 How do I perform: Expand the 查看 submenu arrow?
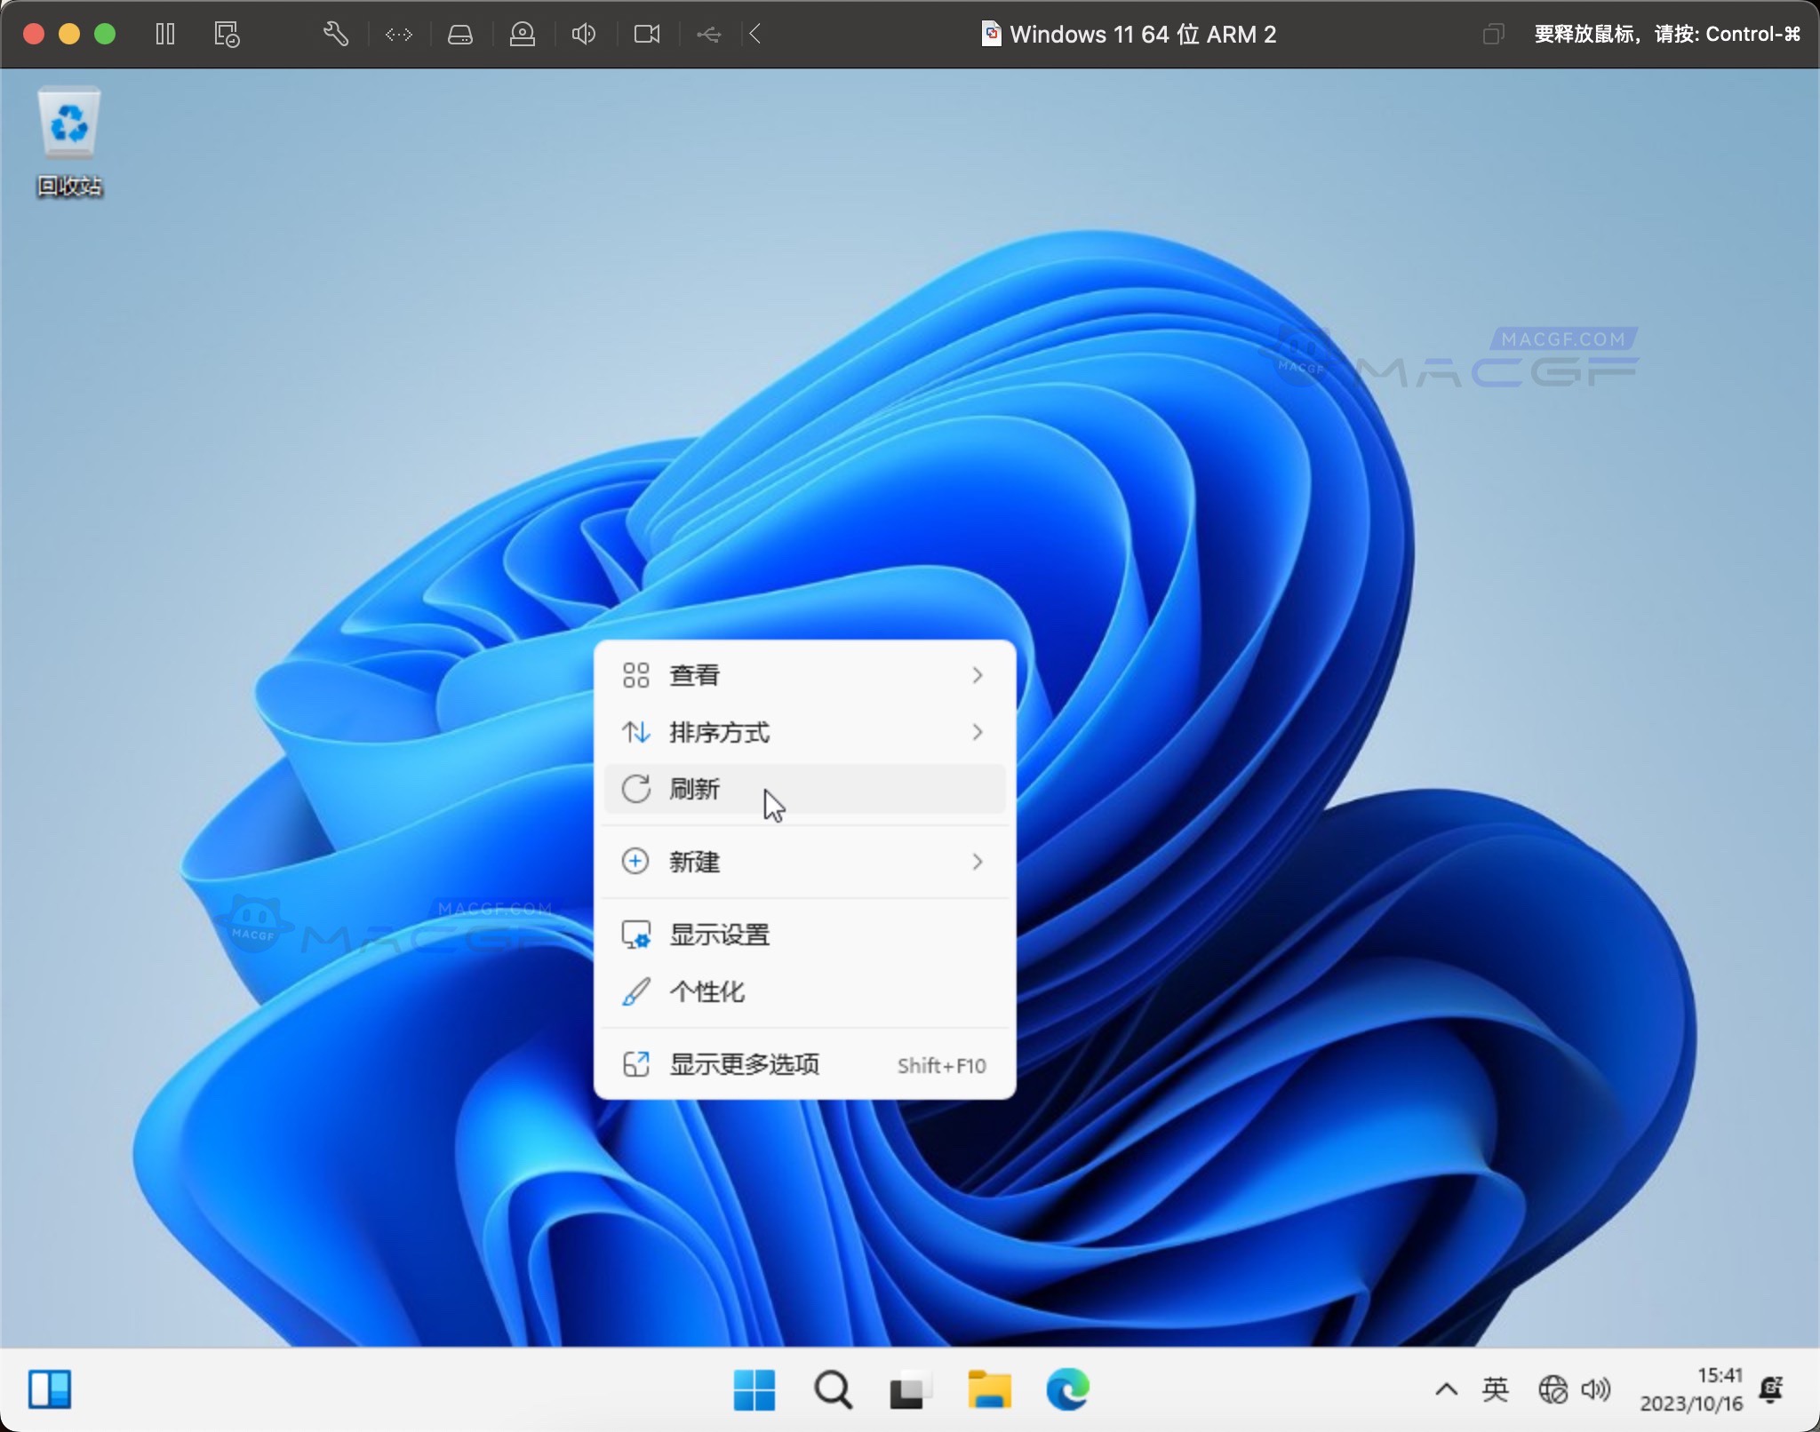click(x=976, y=675)
